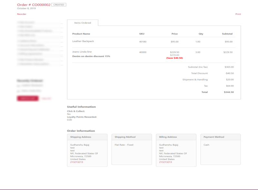Viewport: 258px width, 190px height.
Task: Click the Subtotal column header
Action: point(227,34)
